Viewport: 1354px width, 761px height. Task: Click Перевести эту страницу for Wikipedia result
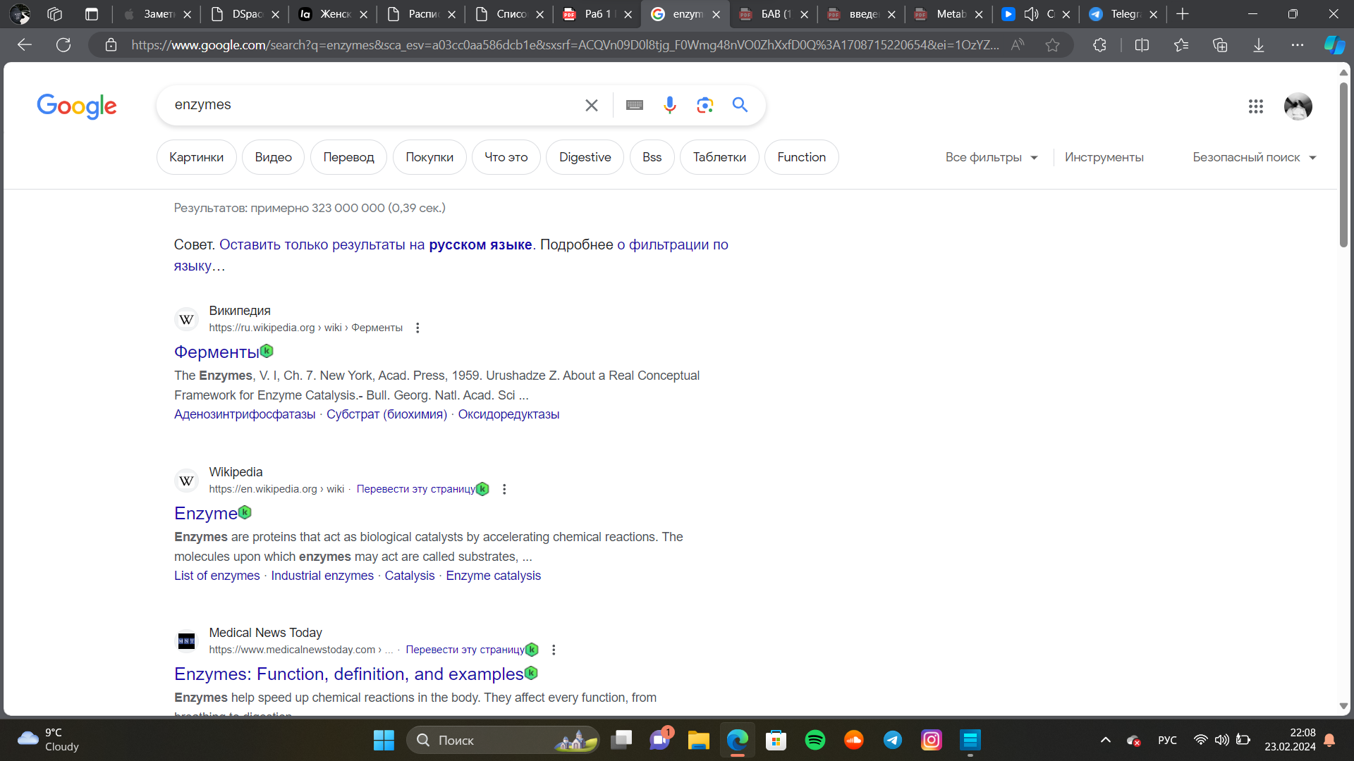pos(415,489)
